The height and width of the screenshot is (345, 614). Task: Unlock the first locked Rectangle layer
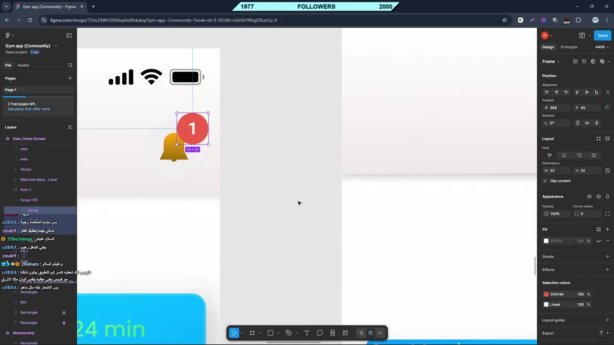[64, 312]
